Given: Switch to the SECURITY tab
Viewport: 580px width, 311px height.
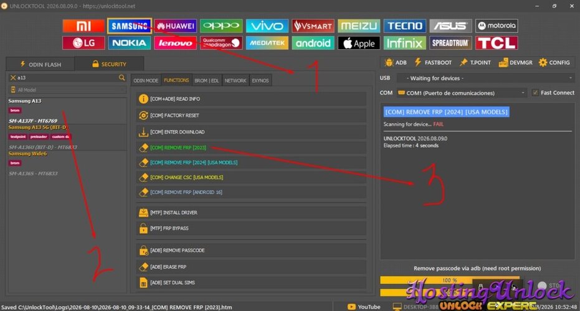Looking at the screenshot, I should (x=109, y=64).
